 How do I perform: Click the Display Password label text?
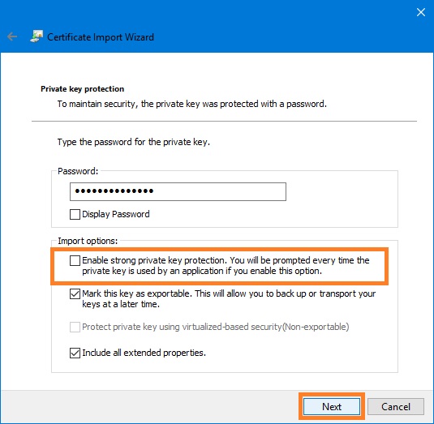coord(116,214)
